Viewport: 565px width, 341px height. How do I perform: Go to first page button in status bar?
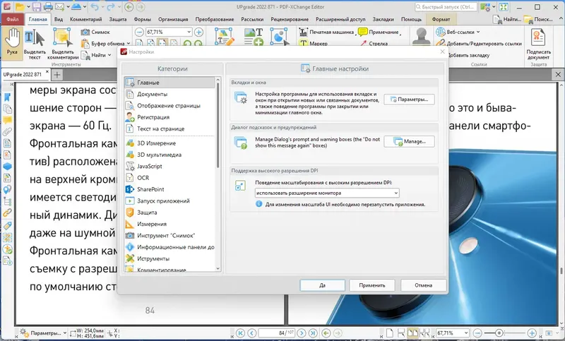coord(240,333)
